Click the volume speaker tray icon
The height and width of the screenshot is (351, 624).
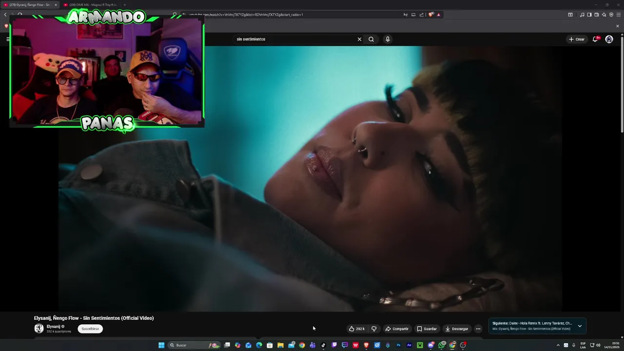point(598,345)
